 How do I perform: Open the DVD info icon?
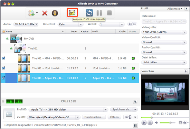click(x=55, y=13)
